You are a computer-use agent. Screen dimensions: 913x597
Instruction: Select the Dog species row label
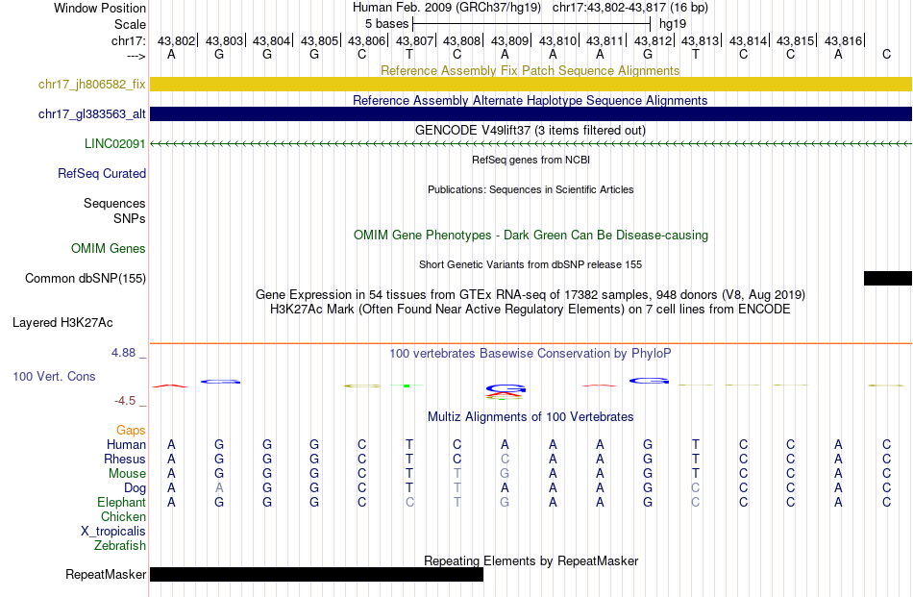pyautogui.click(x=136, y=488)
